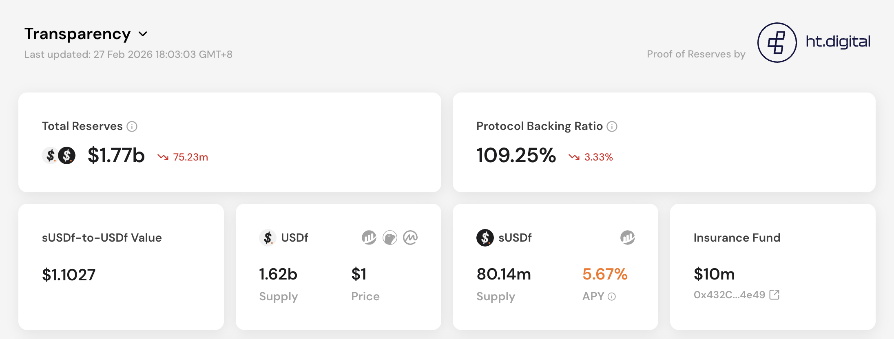Screen dimensions: 894x339
Task: Open the ht.digital wordmark link
Action: pyautogui.click(x=838, y=42)
